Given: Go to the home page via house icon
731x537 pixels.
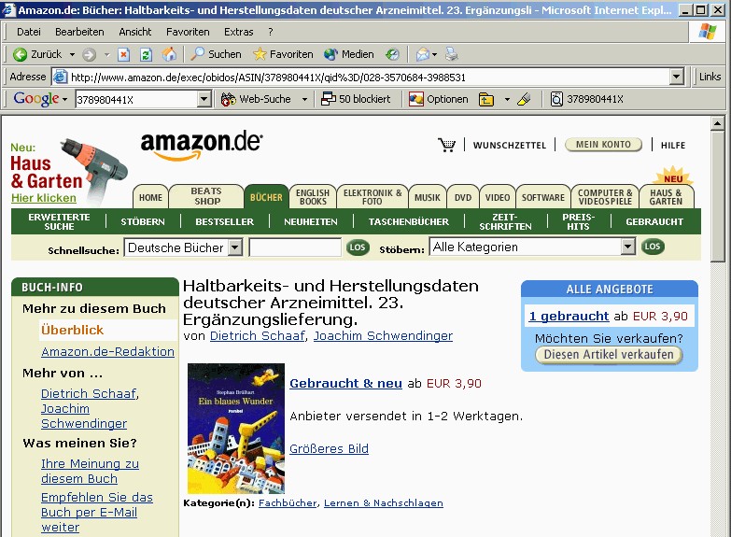Looking at the screenshot, I should coord(169,54).
